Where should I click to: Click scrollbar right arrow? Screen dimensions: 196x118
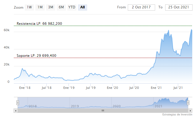(x=190, y=110)
